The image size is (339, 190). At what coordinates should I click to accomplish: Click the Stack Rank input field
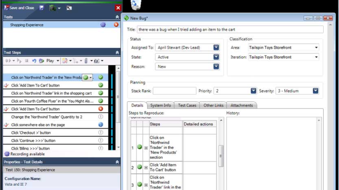174,91
